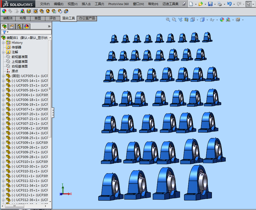The width and height of the screenshot is (256, 210).
Task: Open the 文件(F) menu
Action: (45, 4)
